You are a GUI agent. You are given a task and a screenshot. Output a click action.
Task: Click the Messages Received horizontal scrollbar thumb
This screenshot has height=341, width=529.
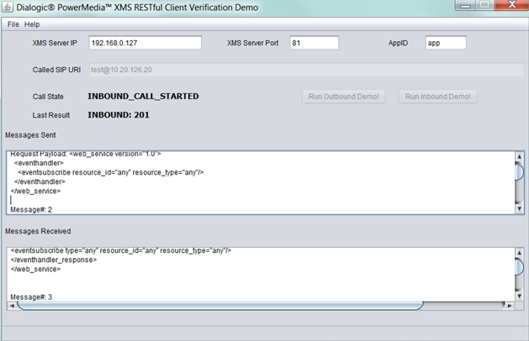pyautogui.click(x=219, y=304)
